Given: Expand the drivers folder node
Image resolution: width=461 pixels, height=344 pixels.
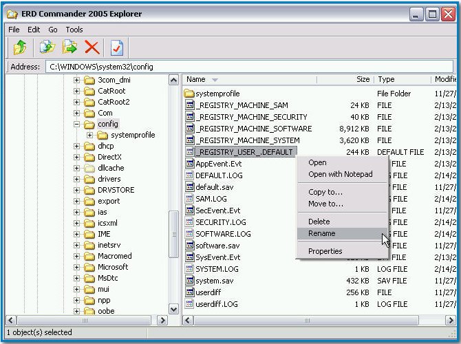Looking at the screenshot, I should 77,179.
